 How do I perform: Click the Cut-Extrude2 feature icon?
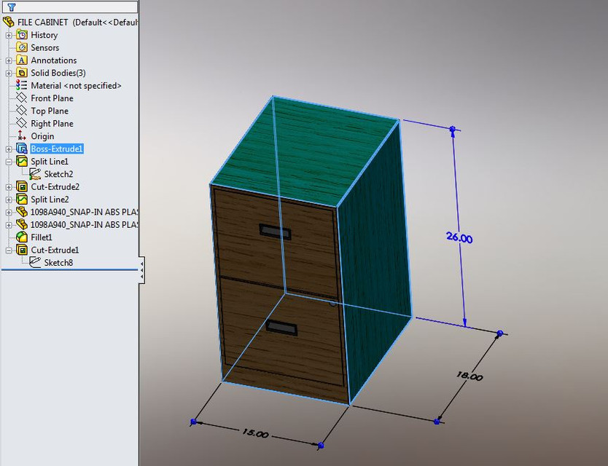(20, 186)
